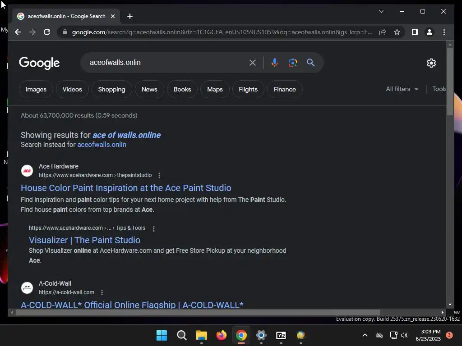Open Google quick settings gear

pyautogui.click(x=431, y=63)
